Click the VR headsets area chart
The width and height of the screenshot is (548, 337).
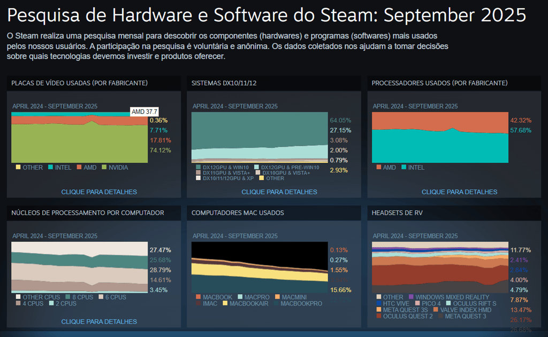[440, 267]
